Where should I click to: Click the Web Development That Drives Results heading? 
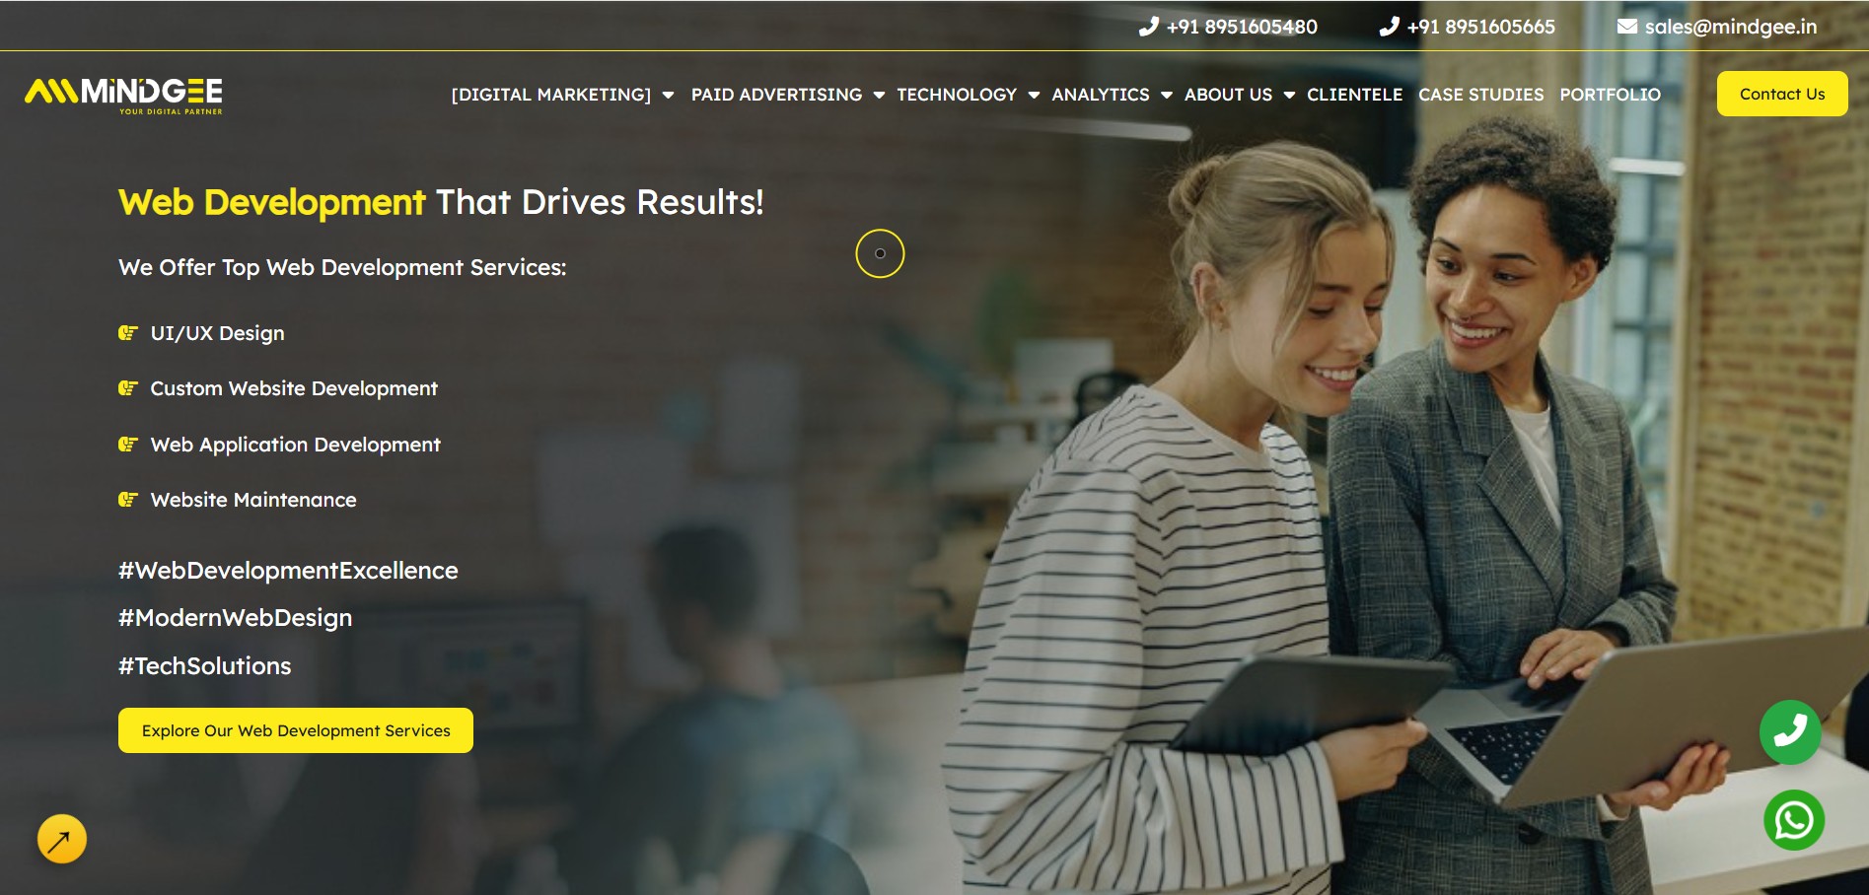point(440,202)
